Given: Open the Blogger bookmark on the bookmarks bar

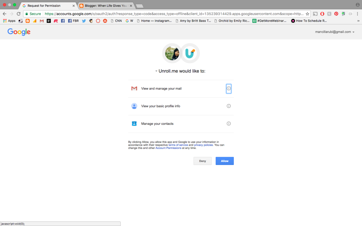Looking at the screenshot, I should coord(28,21).
